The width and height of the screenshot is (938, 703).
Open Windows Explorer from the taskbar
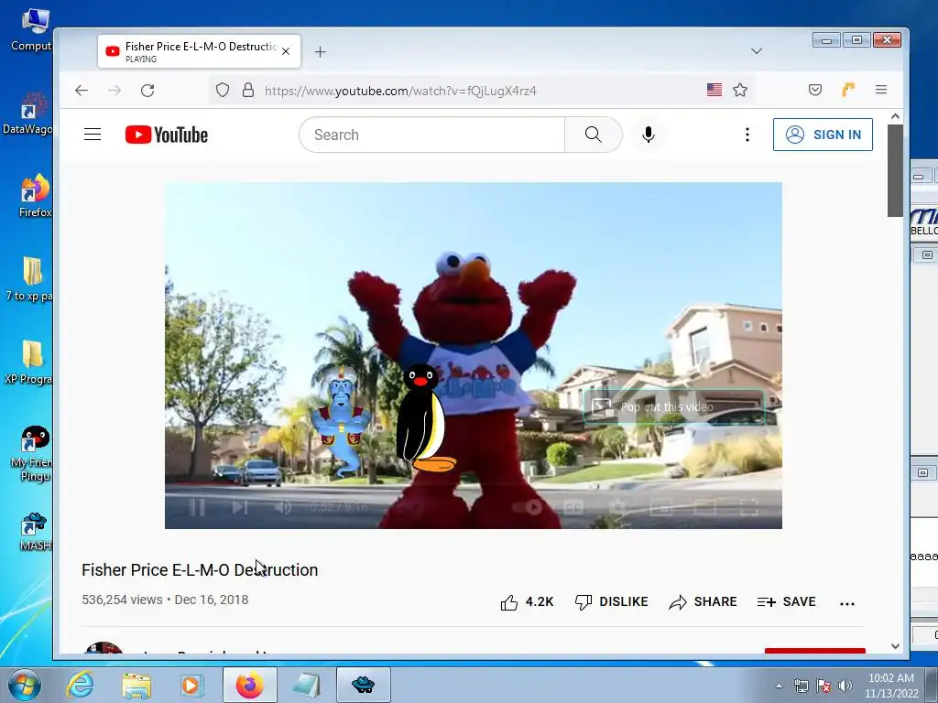136,685
